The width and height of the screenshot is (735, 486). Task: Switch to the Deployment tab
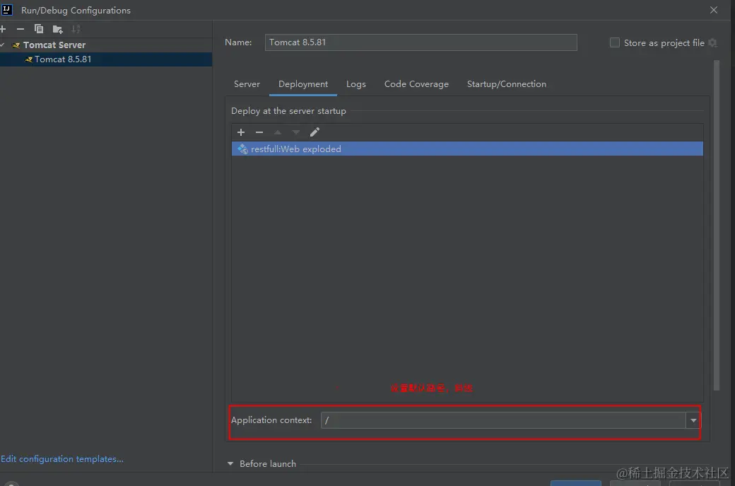pos(302,84)
